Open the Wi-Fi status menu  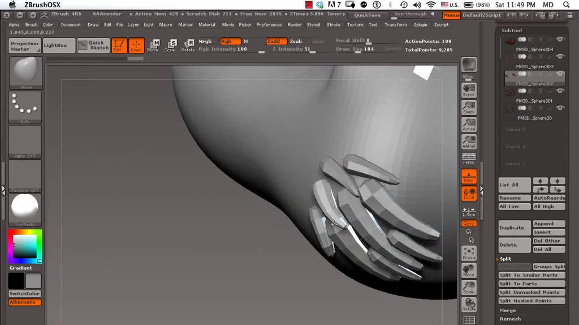tap(431, 5)
